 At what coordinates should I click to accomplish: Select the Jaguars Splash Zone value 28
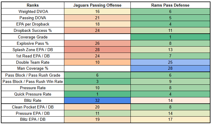point(97,50)
